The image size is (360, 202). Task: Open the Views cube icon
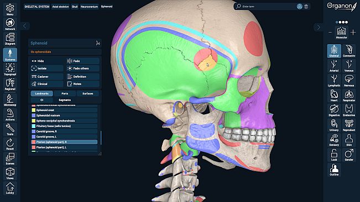[10, 173]
